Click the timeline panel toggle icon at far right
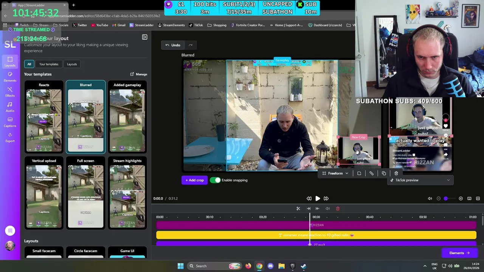The height and width of the screenshot is (272, 484). point(478,198)
